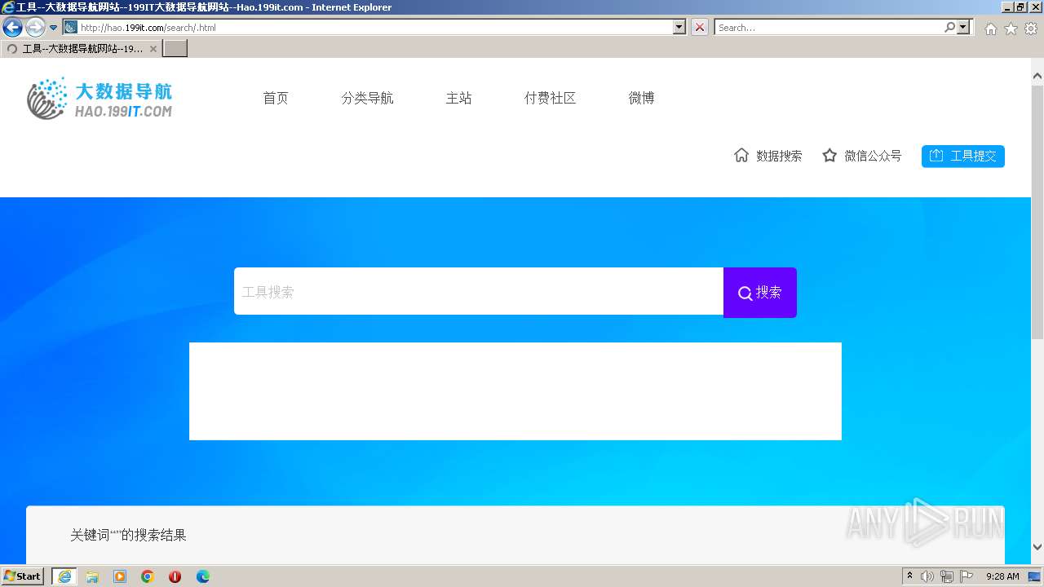Open the IE Home icon
The image size is (1044, 587).
[x=990, y=29]
